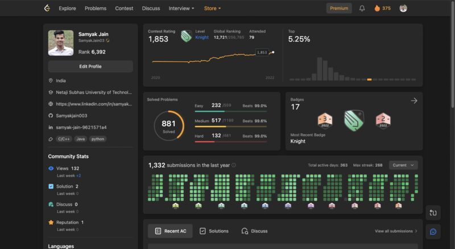455x249 pixels.
Task: Open the user avatar menu in navbar
Action: coord(403,9)
